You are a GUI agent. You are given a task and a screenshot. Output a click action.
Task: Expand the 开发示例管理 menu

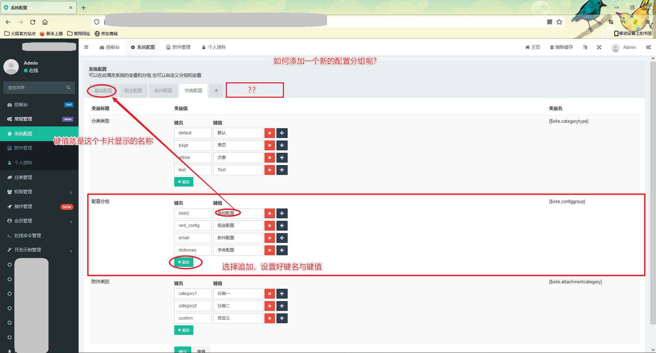39,249
